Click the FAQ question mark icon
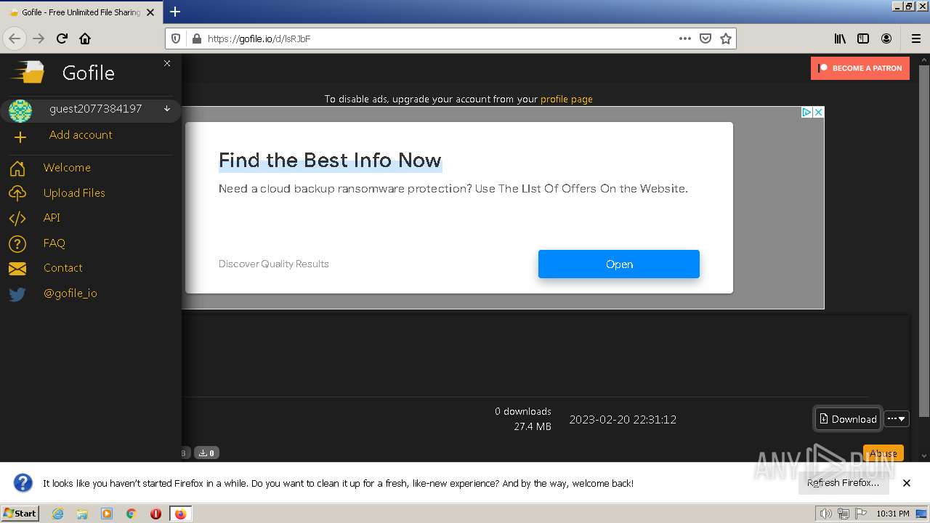This screenshot has height=523, width=930. (17, 244)
